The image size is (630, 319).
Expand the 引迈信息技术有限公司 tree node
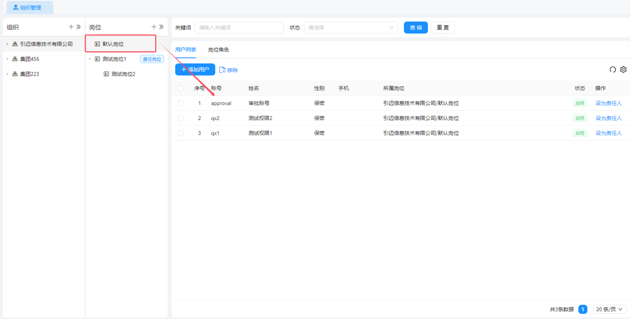click(7, 44)
